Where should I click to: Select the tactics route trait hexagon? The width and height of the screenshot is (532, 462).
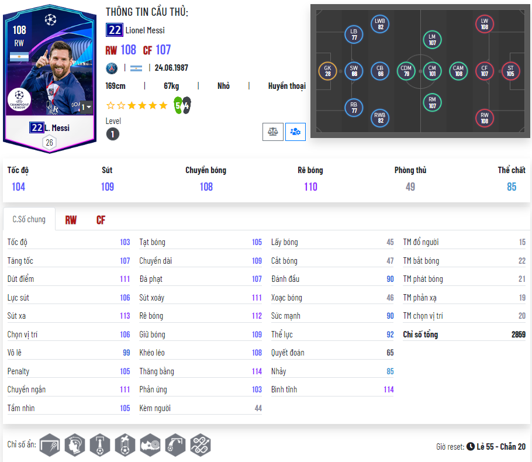coord(200,444)
